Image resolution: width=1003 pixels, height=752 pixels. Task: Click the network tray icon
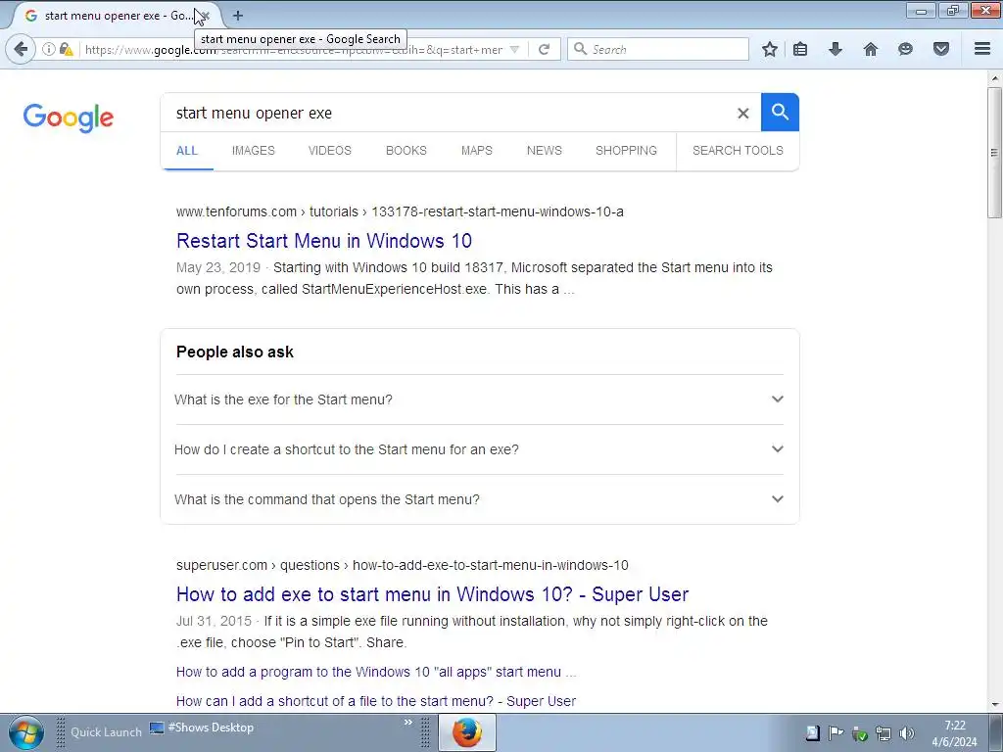click(x=884, y=732)
